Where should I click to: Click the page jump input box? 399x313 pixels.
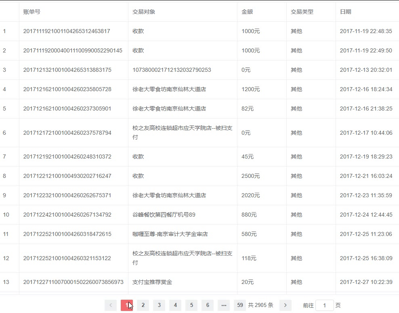(x=325, y=305)
